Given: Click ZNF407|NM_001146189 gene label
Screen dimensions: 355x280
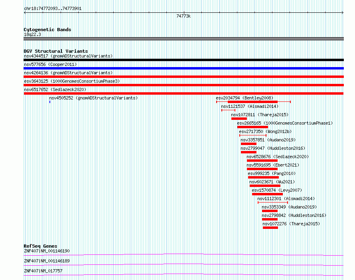Looking at the screenshot, I should pos(47,261).
